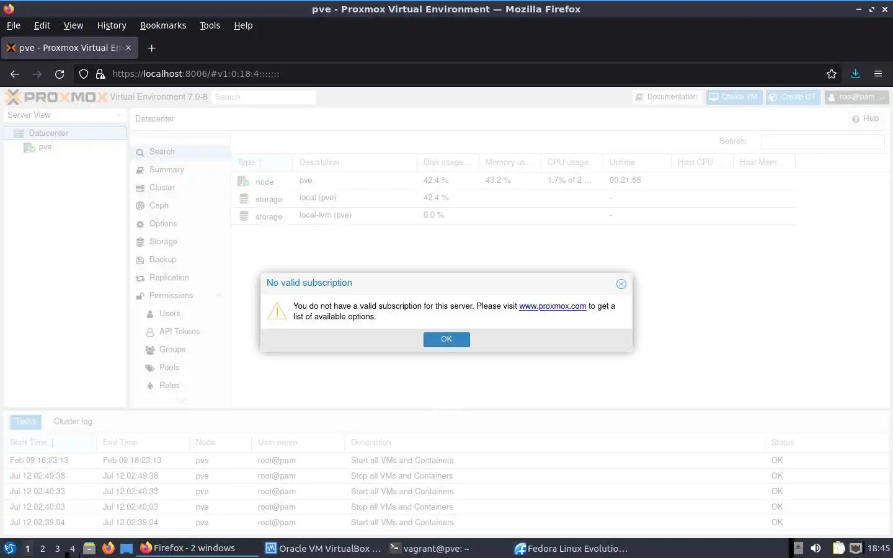
Task: Sort tasks by Start Time column
Action: (x=50, y=443)
